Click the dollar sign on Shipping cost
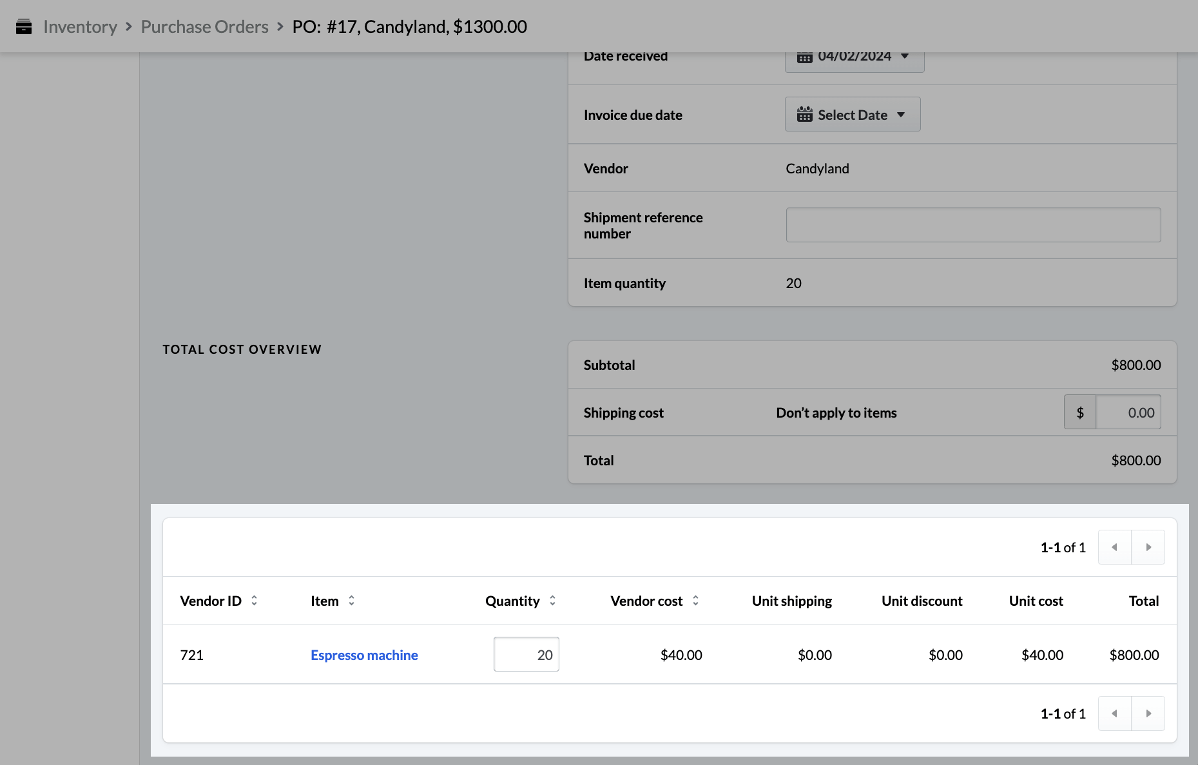Image resolution: width=1198 pixels, height=765 pixels. click(1080, 412)
